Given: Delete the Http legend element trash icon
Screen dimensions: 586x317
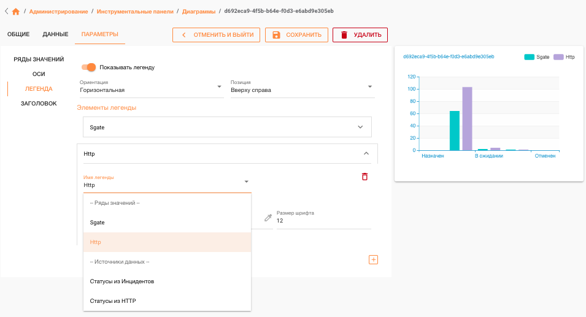Looking at the screenshot, I should tap(364, 177).
